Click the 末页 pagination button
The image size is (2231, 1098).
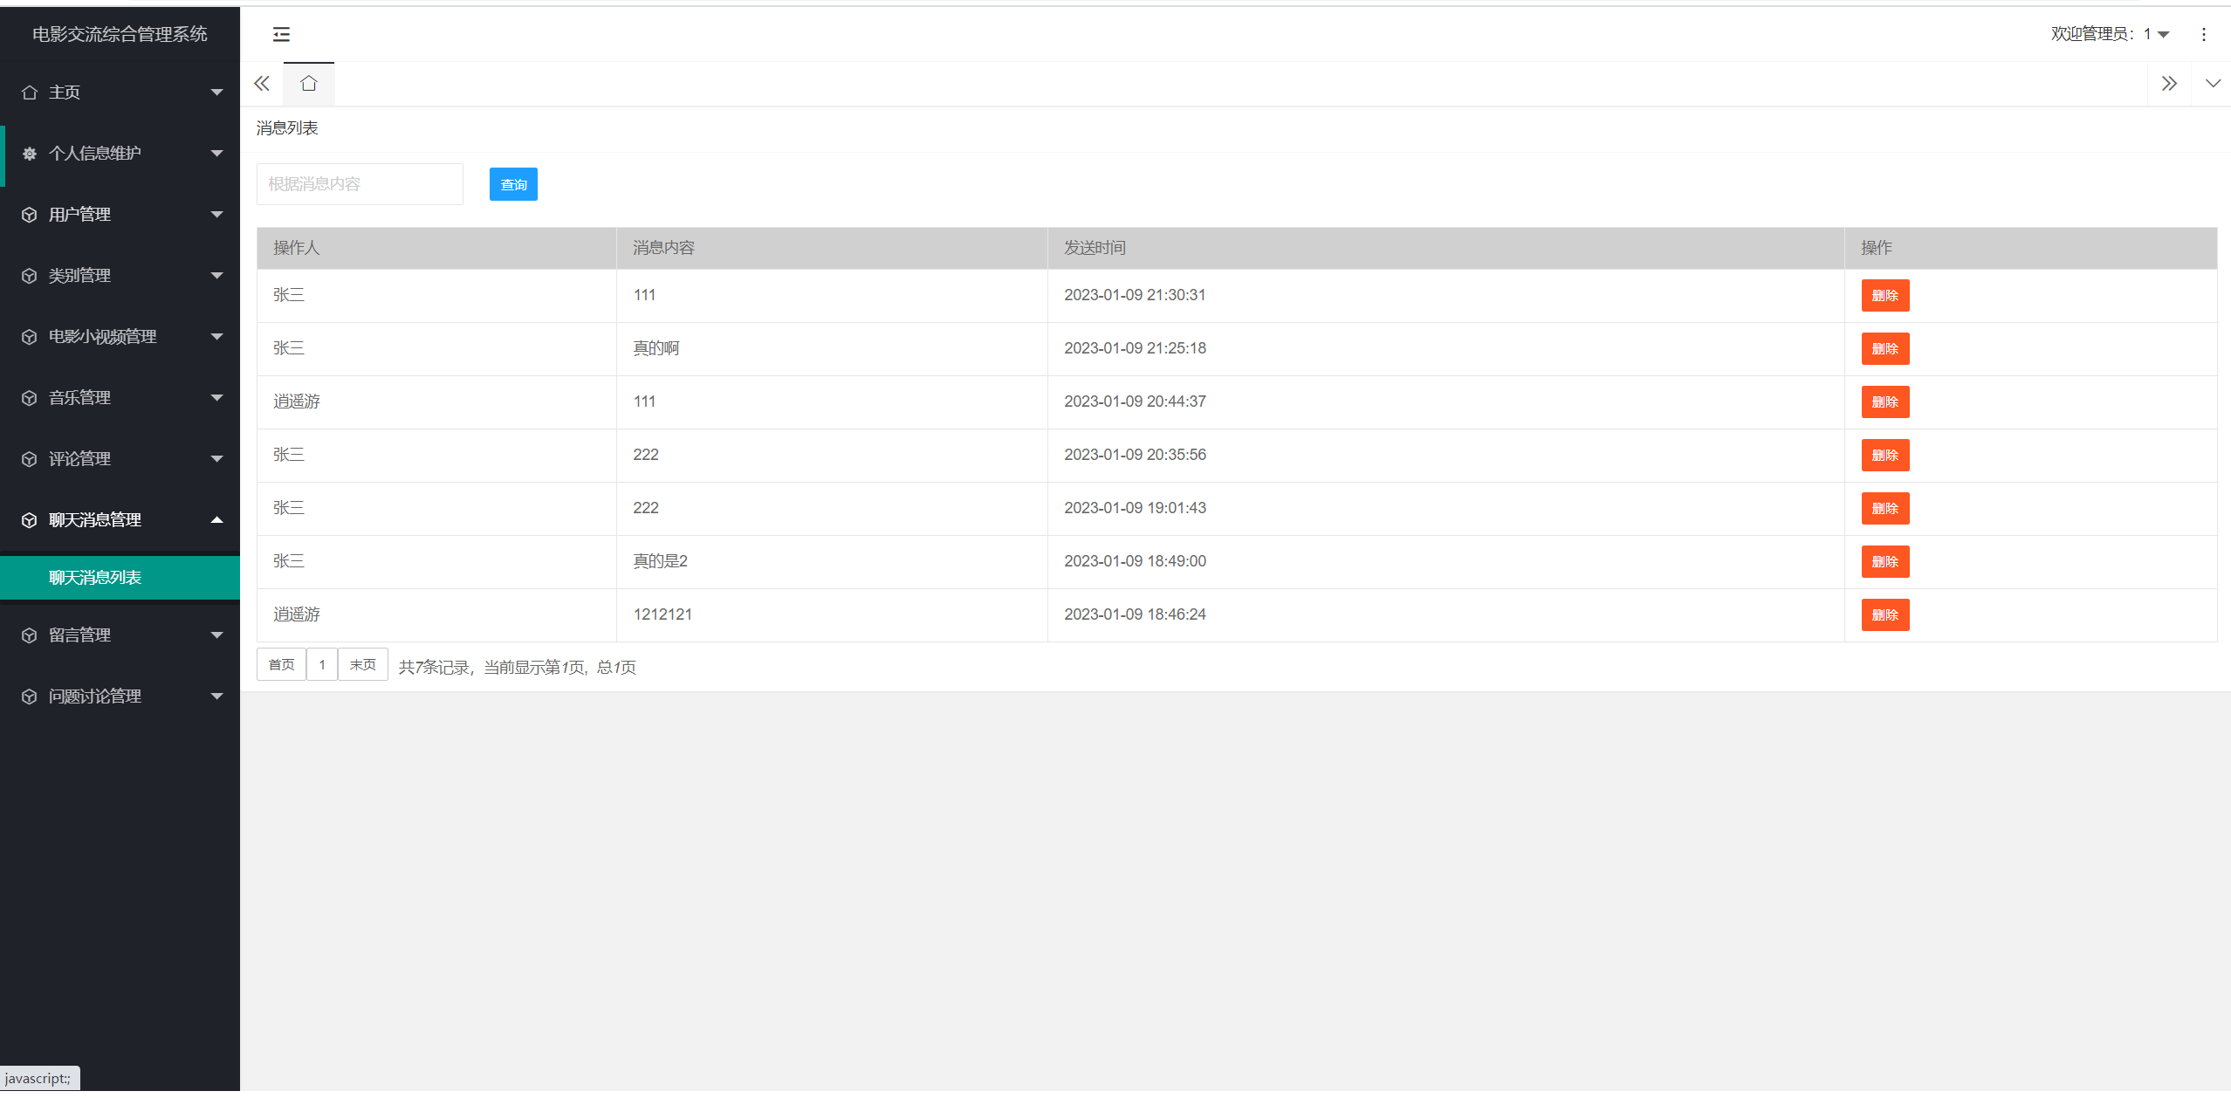(362, 665)
